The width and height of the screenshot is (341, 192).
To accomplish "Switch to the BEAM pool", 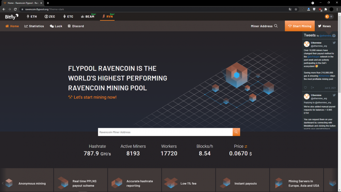I will pos(88,16).
